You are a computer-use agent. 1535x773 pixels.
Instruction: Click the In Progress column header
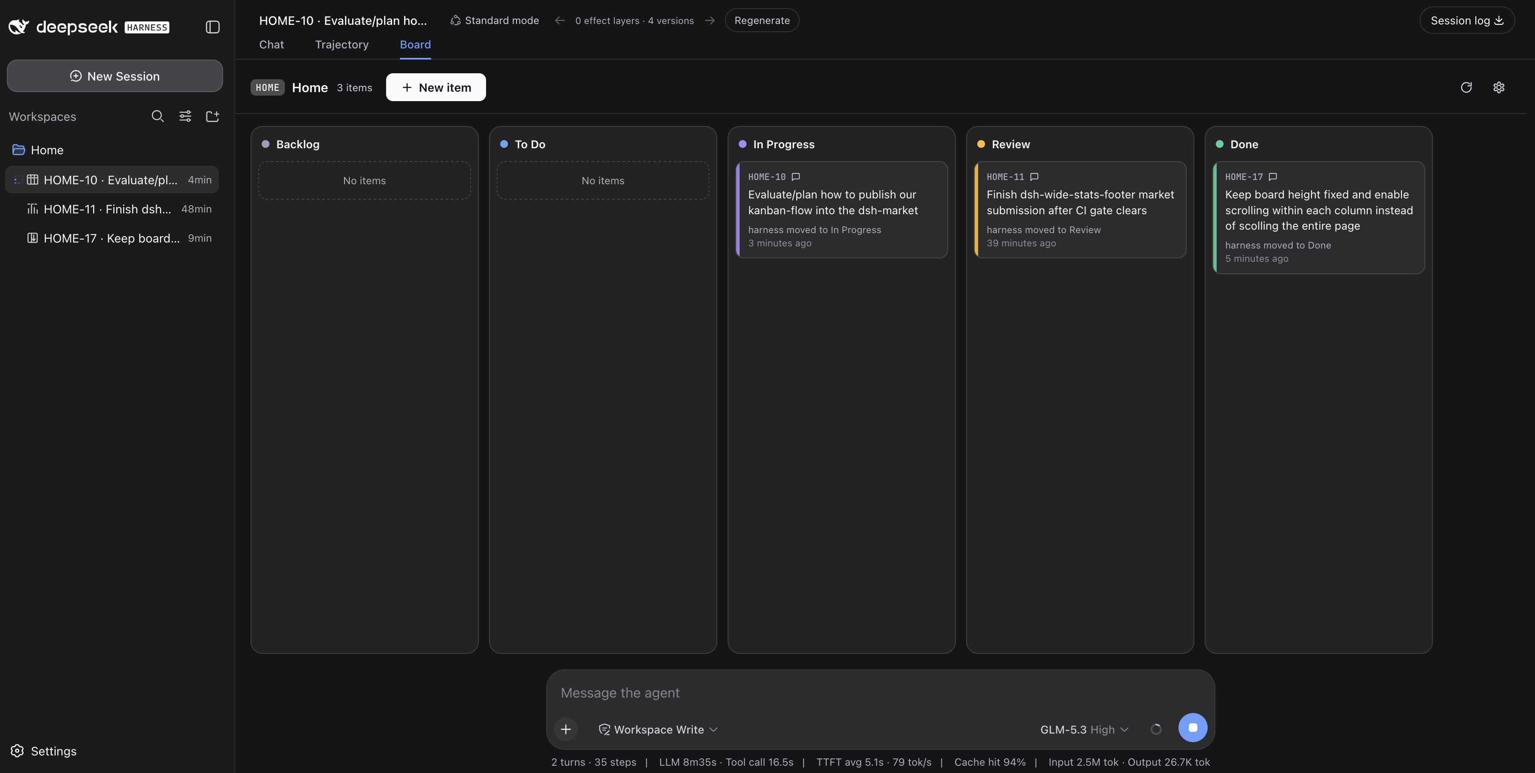(x=784, y=144)
